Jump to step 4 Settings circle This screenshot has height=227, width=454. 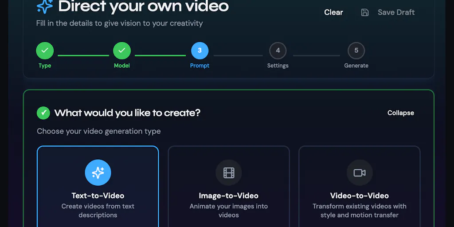pyautogui.click(x=278, y=51)
